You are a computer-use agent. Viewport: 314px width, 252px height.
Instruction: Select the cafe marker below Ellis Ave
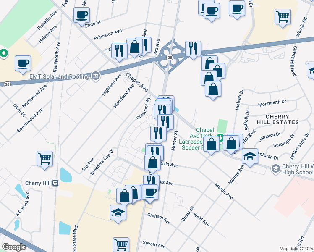tap(150, 194)
